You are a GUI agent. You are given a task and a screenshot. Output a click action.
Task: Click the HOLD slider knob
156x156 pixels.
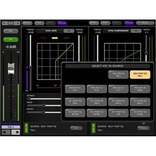click(x=44, y=106)
